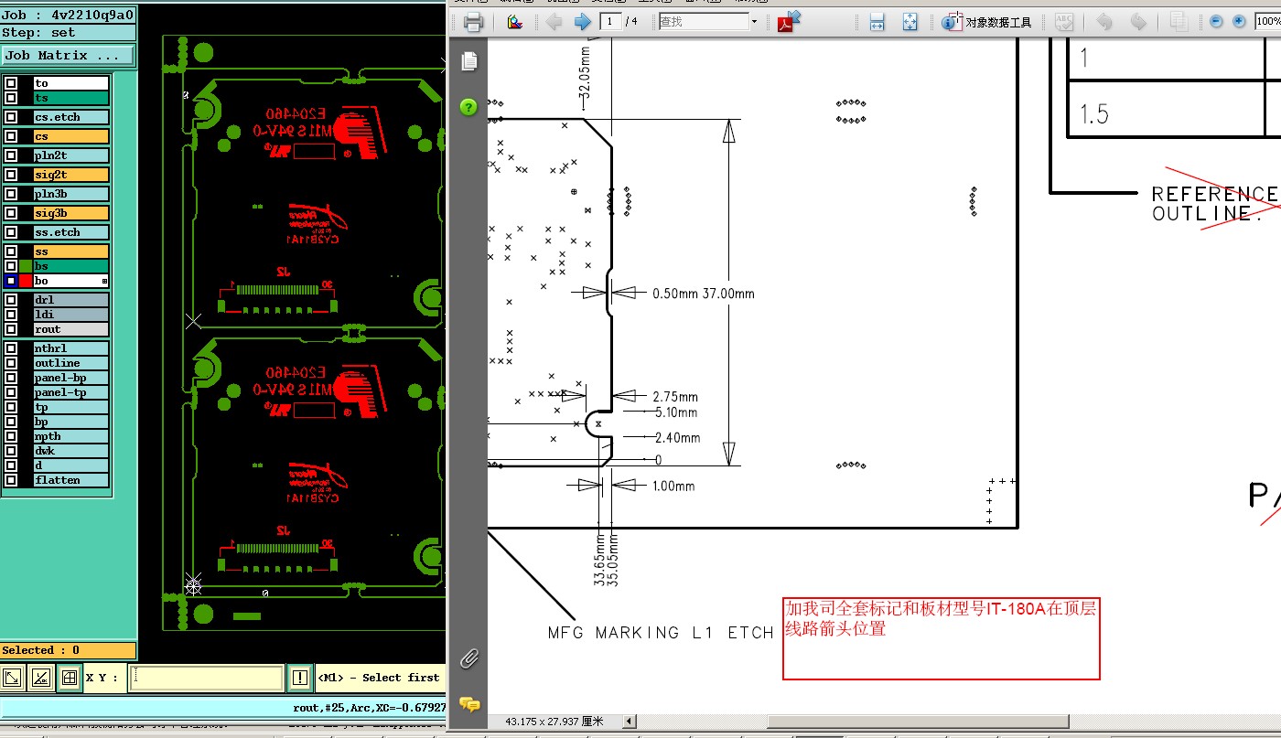Click the grayed copy pages icon

(1179, 22)
